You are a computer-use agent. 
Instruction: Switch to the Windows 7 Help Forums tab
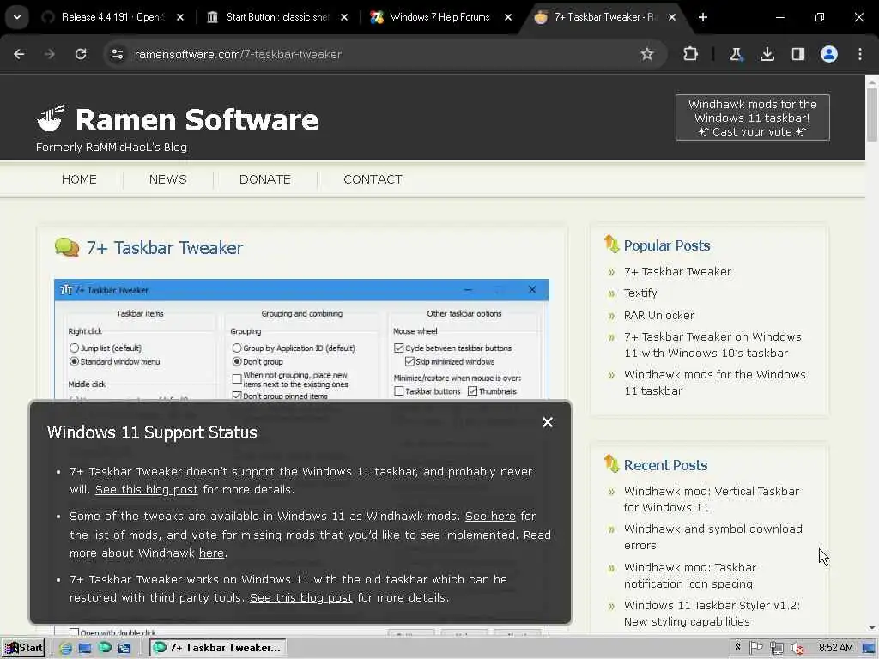point(439,17)
